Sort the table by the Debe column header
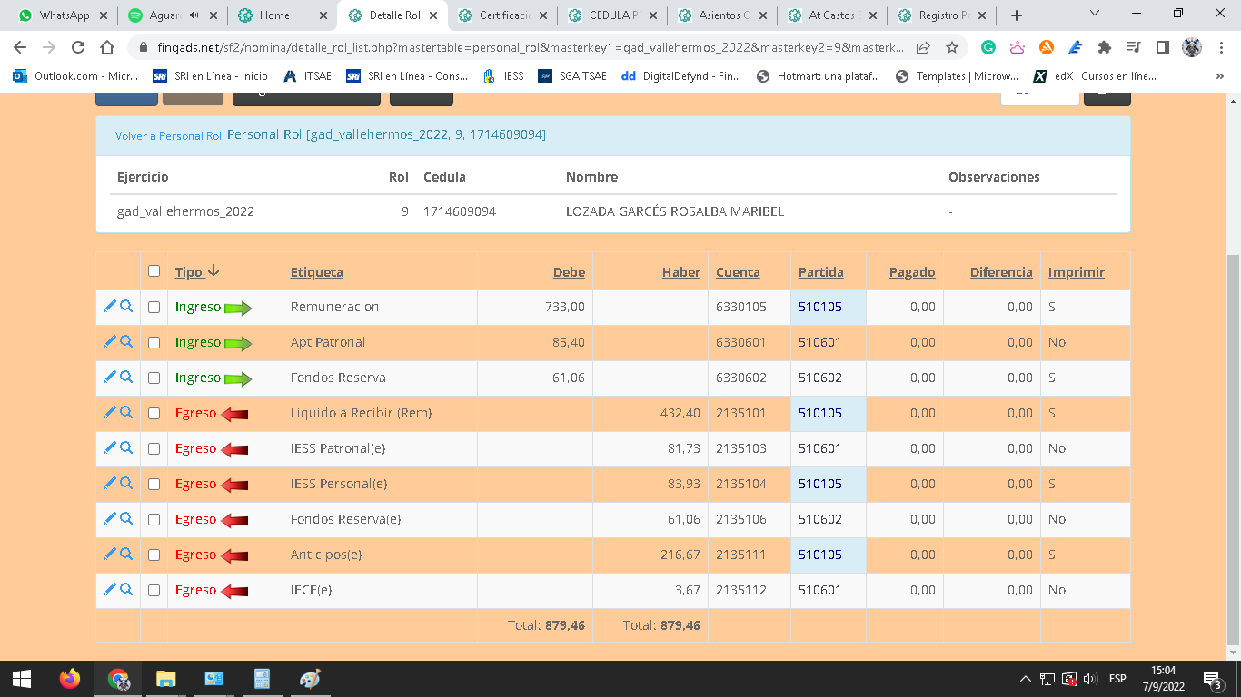Image resolution: width=1241 pixels, height=697 pixels. point(569,272)
